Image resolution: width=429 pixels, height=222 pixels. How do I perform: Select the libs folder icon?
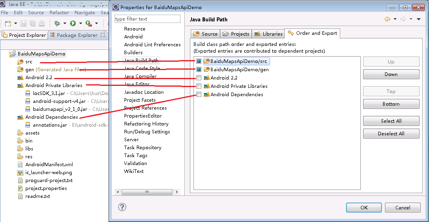coord(20,149)
